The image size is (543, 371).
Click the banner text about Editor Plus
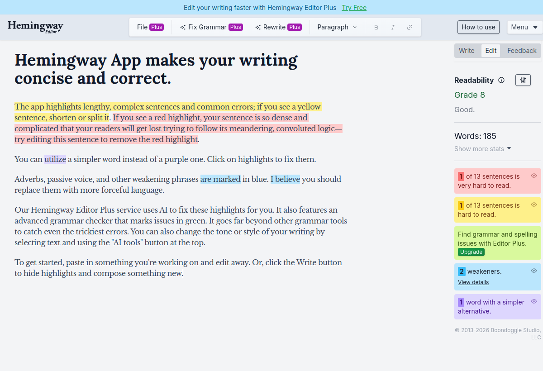click(260, 8)
